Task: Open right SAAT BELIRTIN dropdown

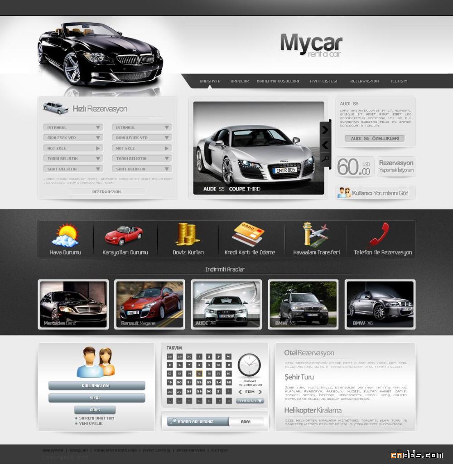Action: click(x=142, y=169)
